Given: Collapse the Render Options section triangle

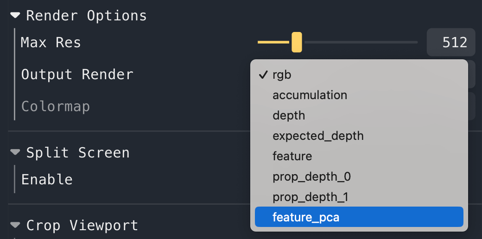Looking at the screenshot, I should [16, 15].
